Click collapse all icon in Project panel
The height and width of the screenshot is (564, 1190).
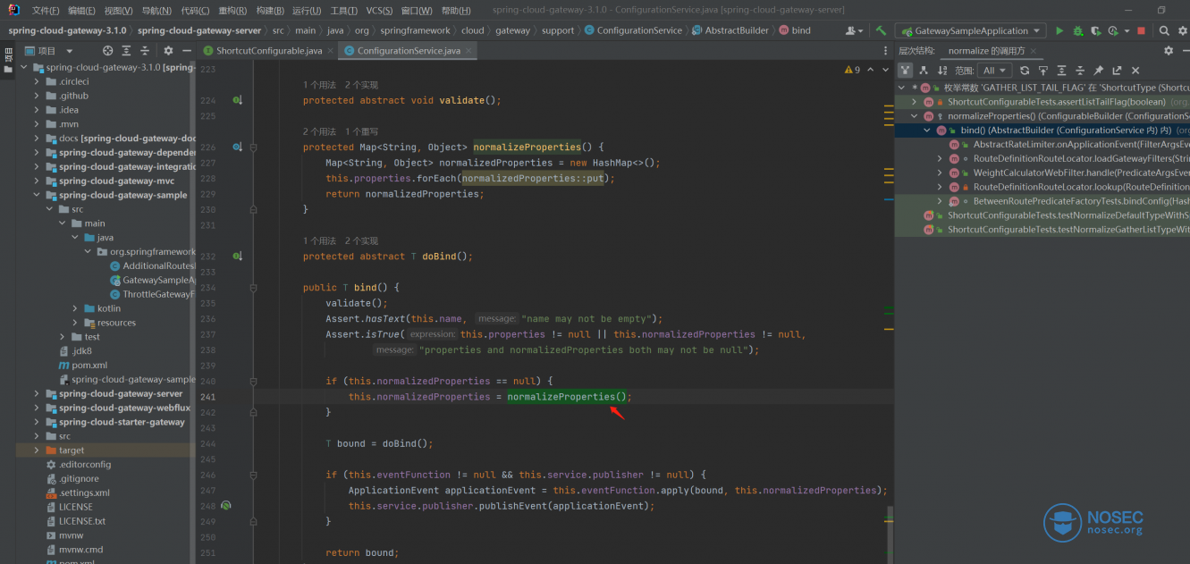tap(145, 51)
